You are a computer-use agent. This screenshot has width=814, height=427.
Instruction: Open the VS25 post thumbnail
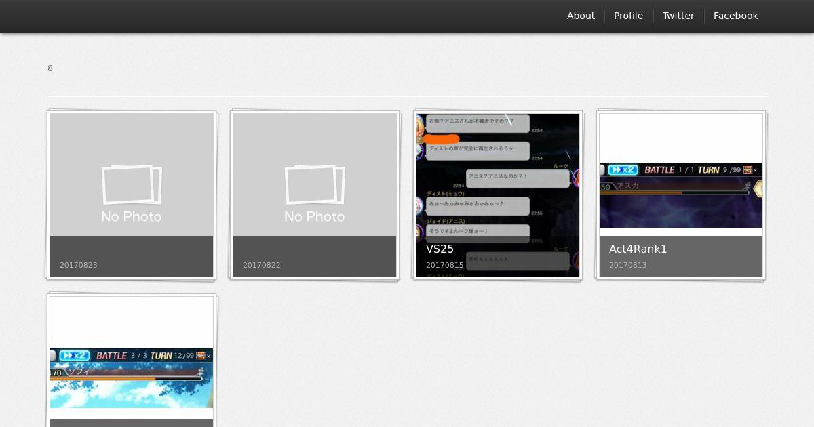coord(498,195)
